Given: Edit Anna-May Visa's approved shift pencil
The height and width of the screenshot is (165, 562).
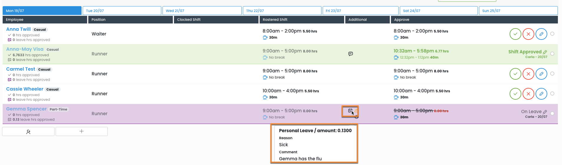Looking at the screenshot, I should pyautogui.click(x=545, y=52).
